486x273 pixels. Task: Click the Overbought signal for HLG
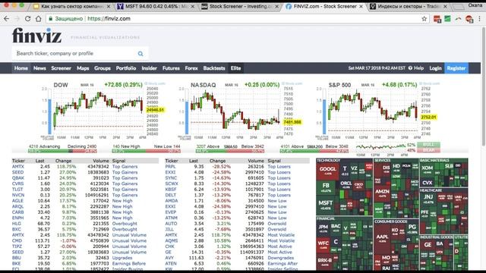125,224
